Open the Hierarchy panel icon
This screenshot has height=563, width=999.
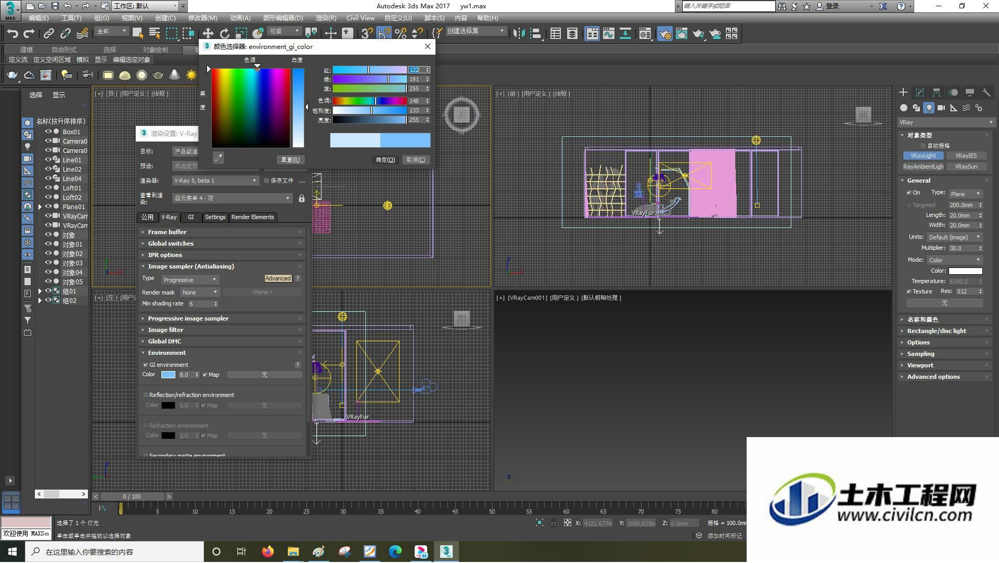[x=937, y=93]
